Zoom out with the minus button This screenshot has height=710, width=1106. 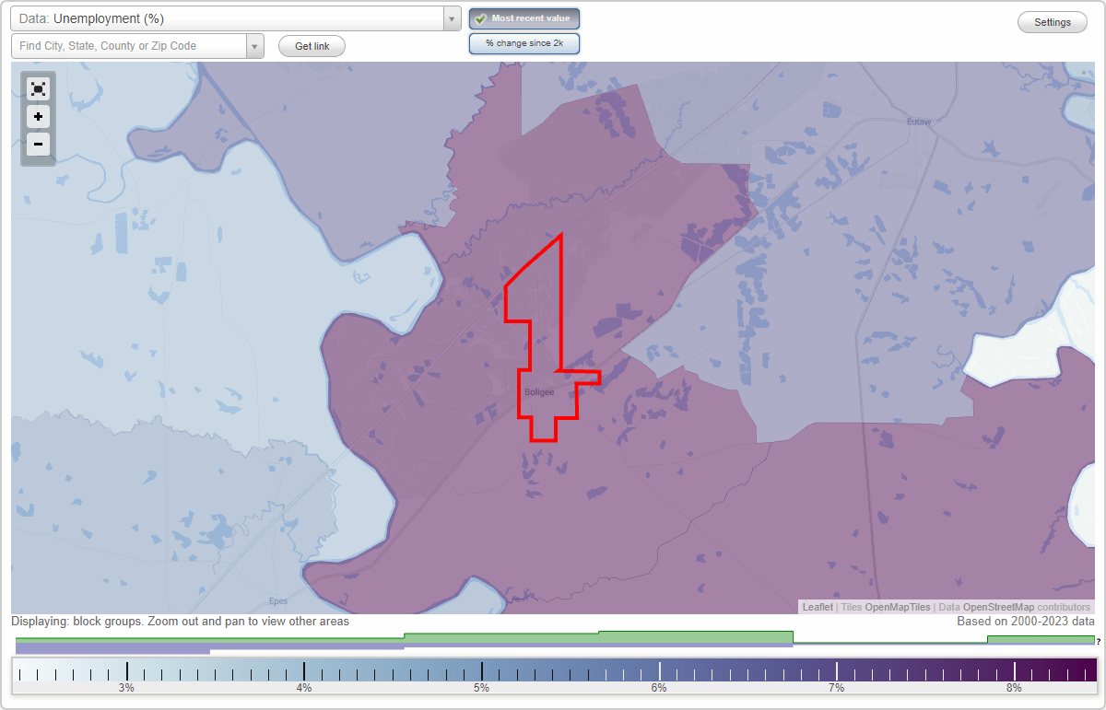click(x=38, y=144)
